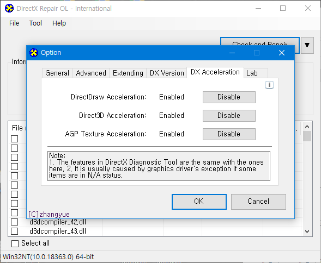
Task: Toggle the Select all checkbox
Action: [15, 243]
